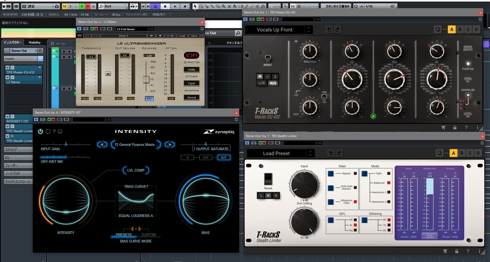Toggle global solo S in the toolbar
The height and width of the screenshot is (262, 490).
tap(71, 7)
